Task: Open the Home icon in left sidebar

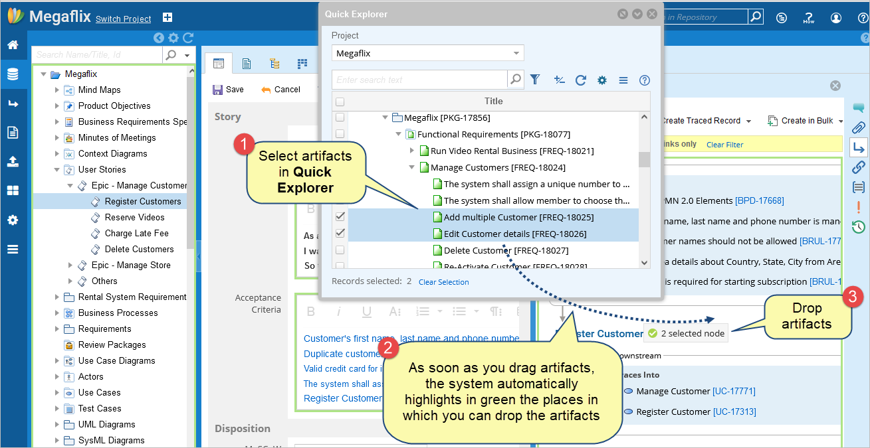Action: tap(13, 45)
